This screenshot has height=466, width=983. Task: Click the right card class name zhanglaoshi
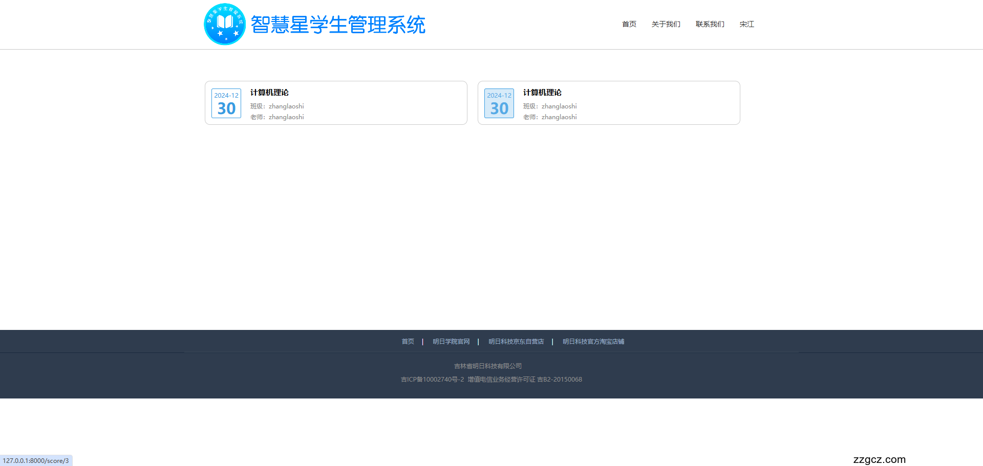559,106
